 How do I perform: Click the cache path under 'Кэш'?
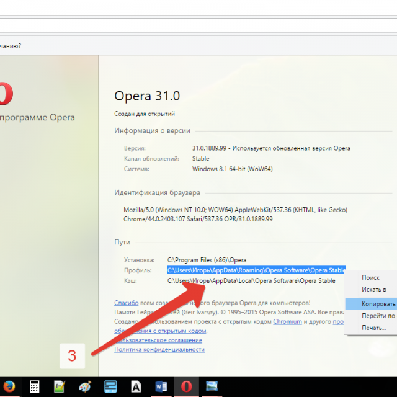pyautogui.click(x=251, y=280)
